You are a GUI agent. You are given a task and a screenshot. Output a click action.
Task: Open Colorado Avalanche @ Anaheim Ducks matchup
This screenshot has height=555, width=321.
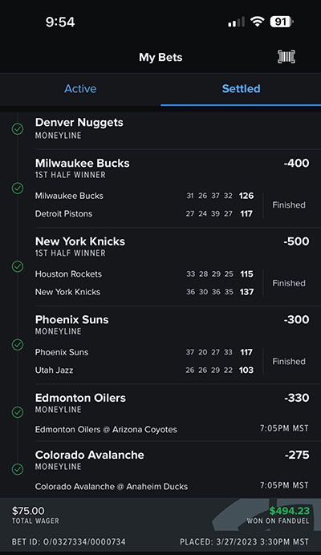112,487
